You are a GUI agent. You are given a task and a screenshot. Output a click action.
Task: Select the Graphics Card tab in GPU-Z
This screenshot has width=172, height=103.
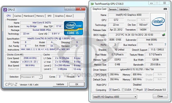(x=99, y=9)
